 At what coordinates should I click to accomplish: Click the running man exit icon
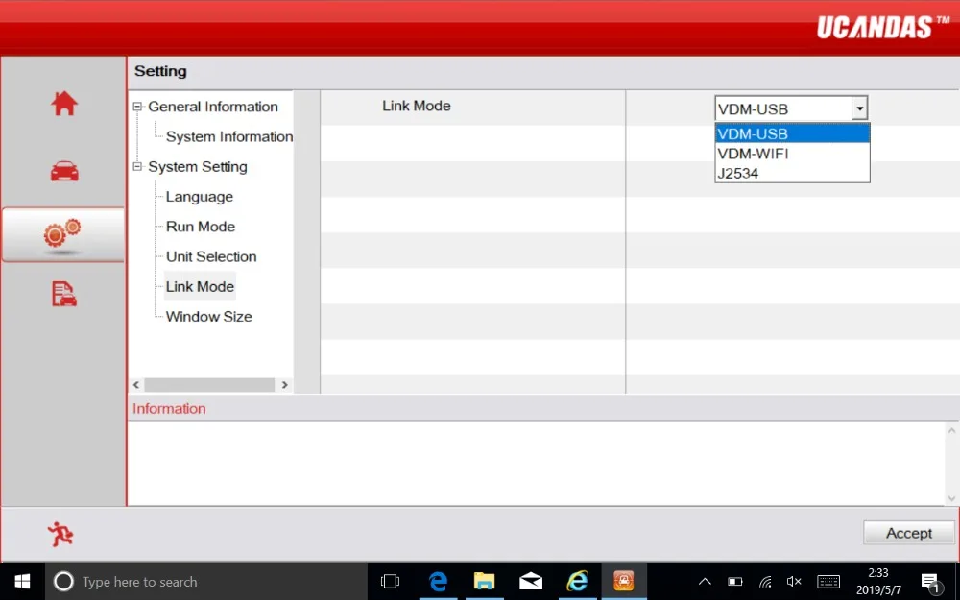coord(60,534)
